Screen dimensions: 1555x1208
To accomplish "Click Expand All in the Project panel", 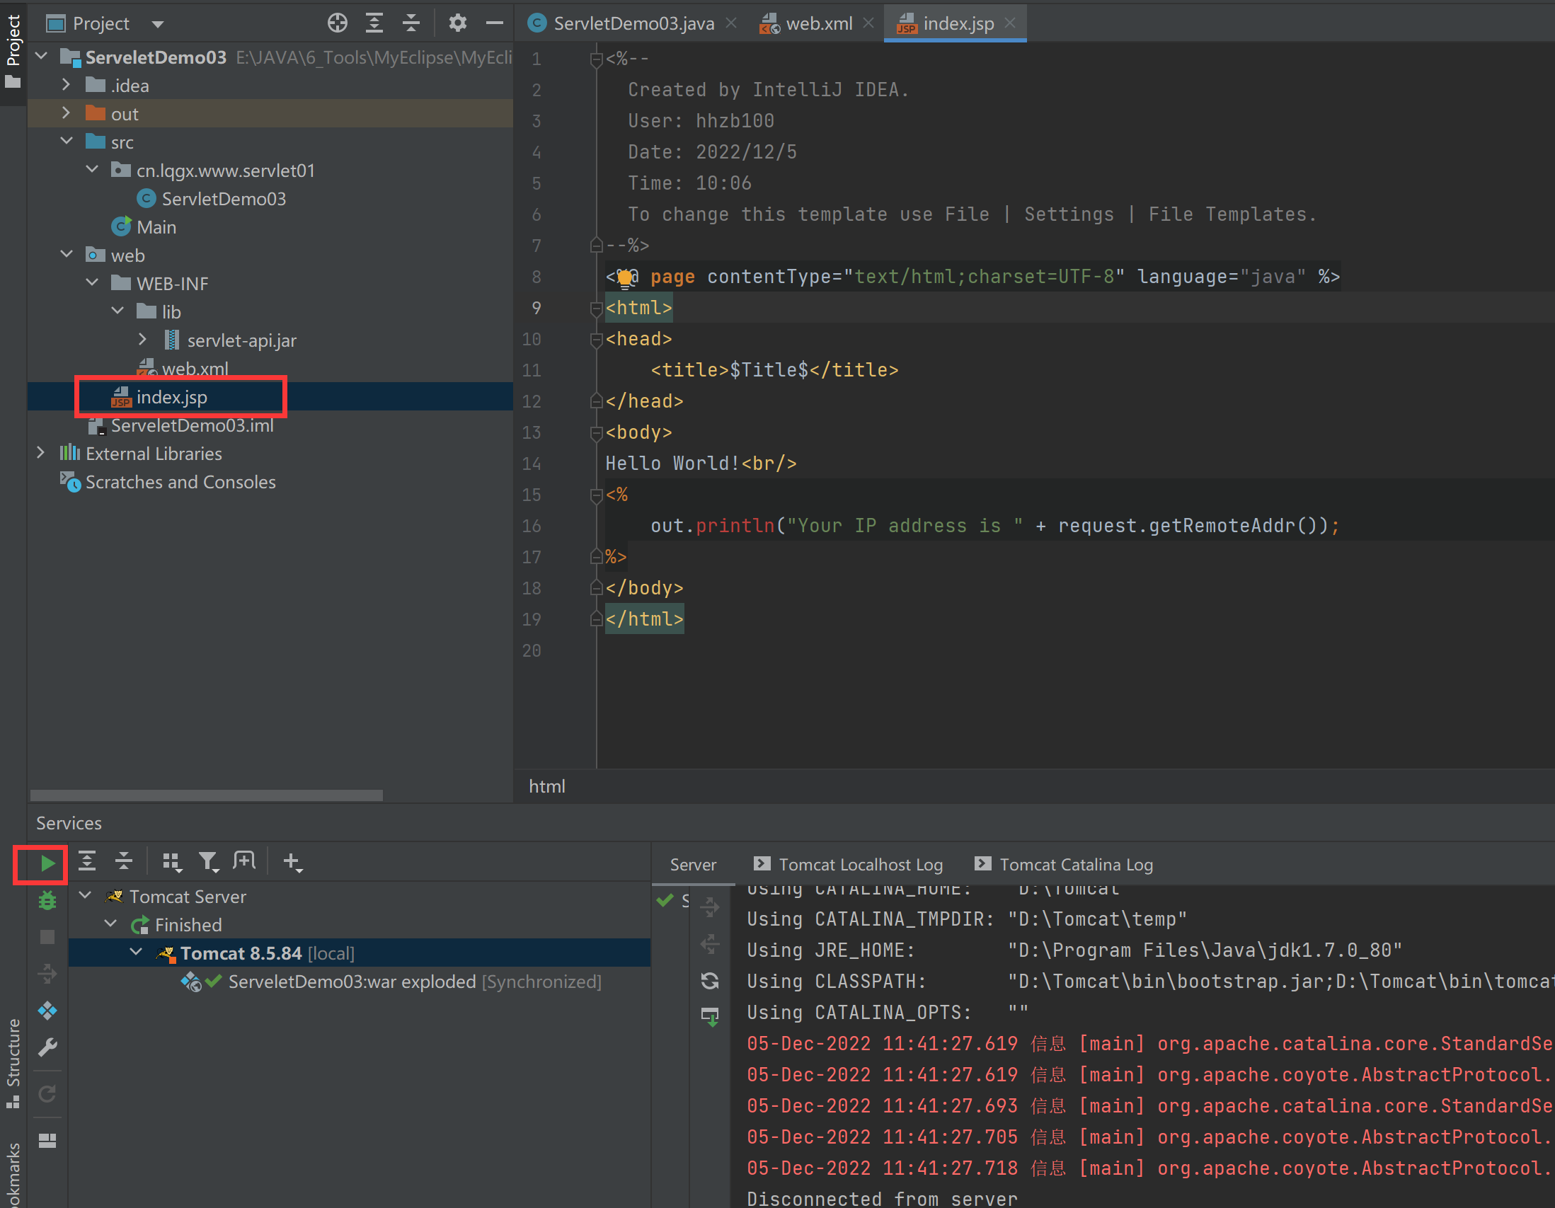I will click(374, 23).
